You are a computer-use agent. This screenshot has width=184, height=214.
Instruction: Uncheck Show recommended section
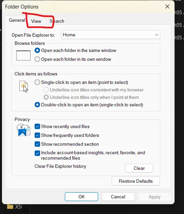coord(37,144)
